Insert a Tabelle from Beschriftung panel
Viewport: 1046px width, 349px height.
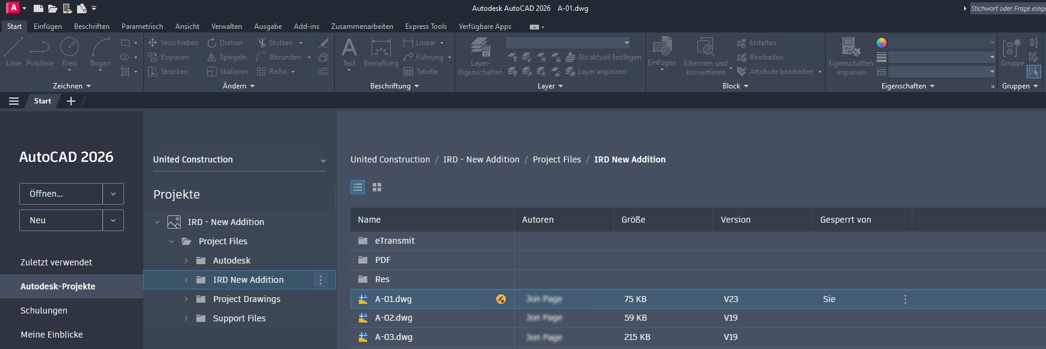(420, 72)
